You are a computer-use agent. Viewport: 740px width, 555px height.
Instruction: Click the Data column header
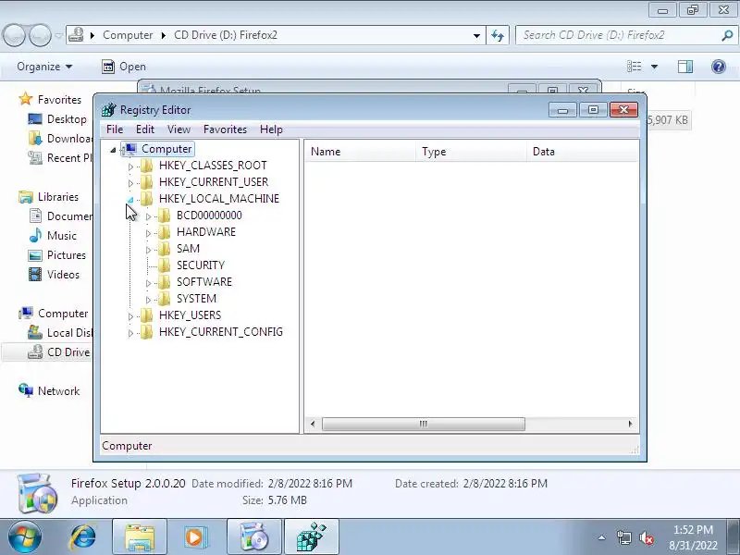(x=583, y=152)
